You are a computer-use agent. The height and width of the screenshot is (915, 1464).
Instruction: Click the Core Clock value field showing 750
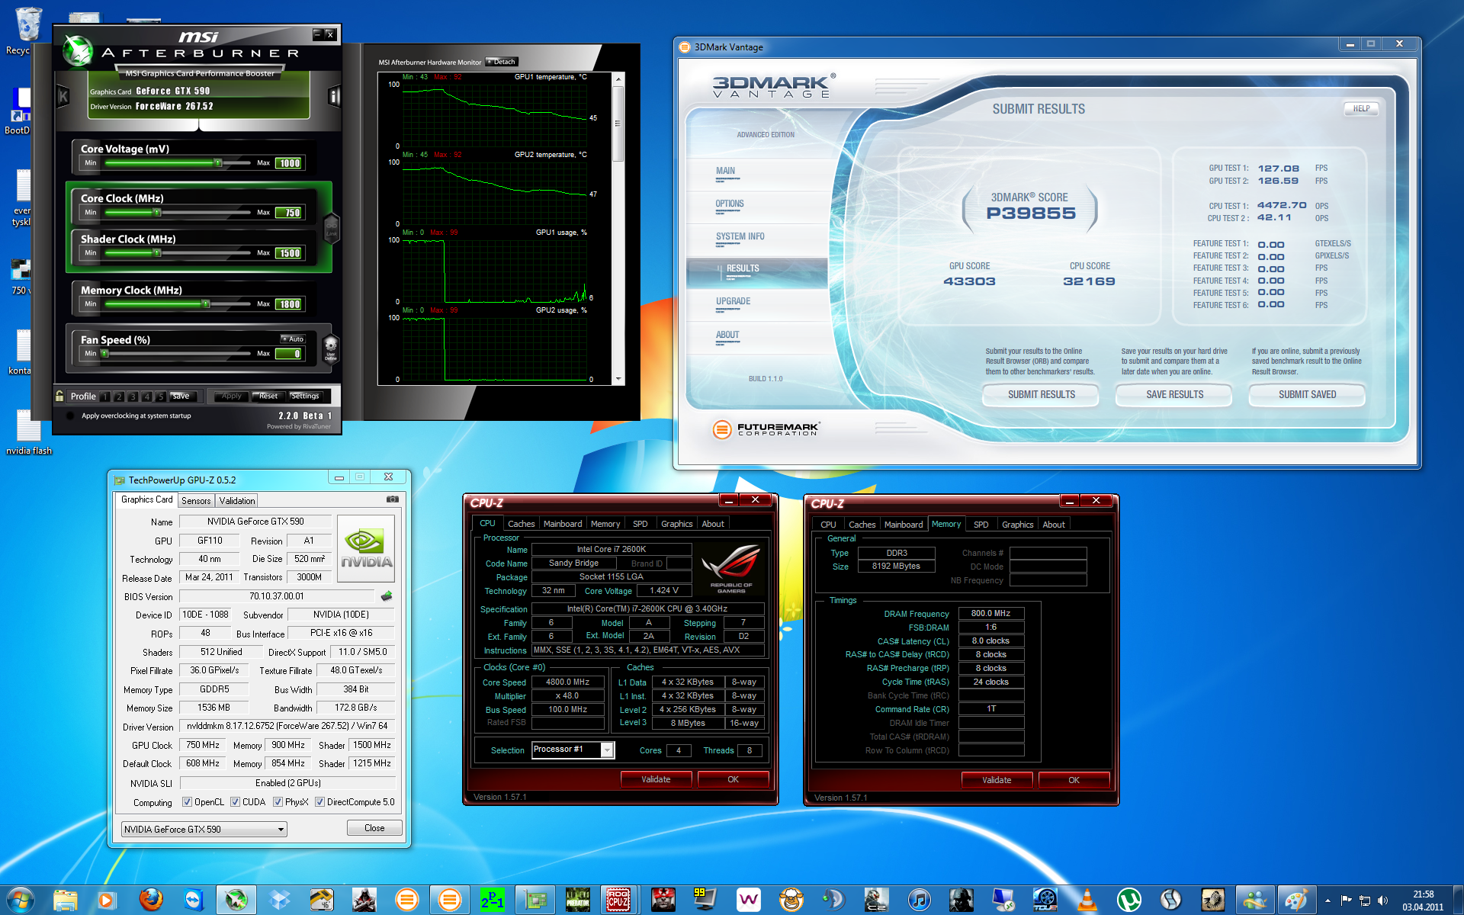pos(290,213)
